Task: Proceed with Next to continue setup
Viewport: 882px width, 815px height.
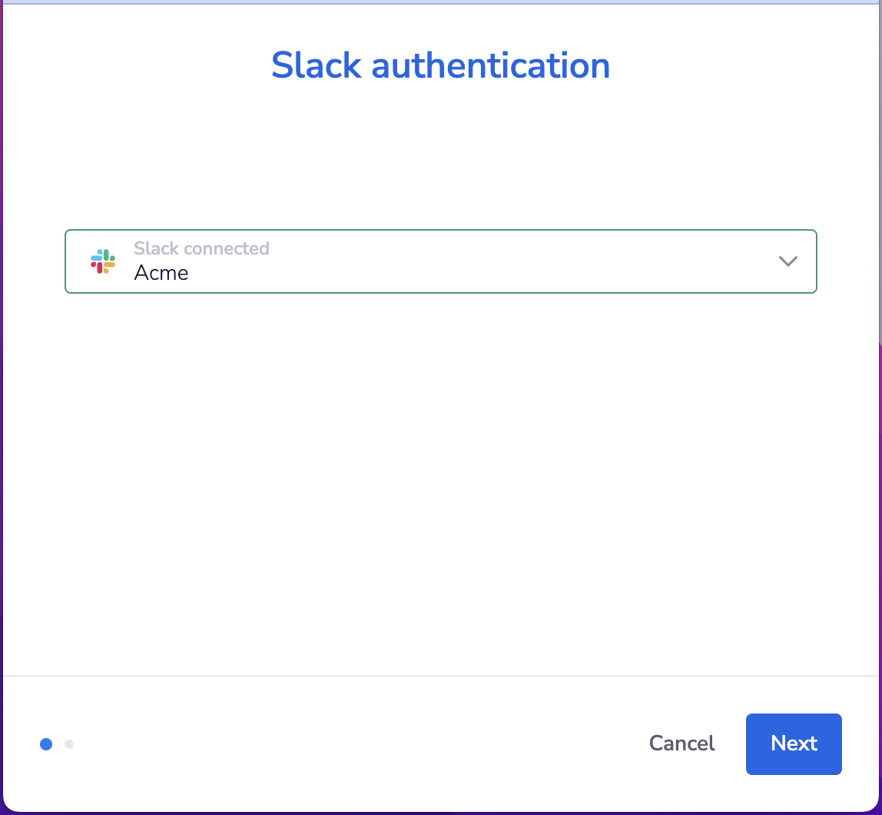Action: pos(794,743)
